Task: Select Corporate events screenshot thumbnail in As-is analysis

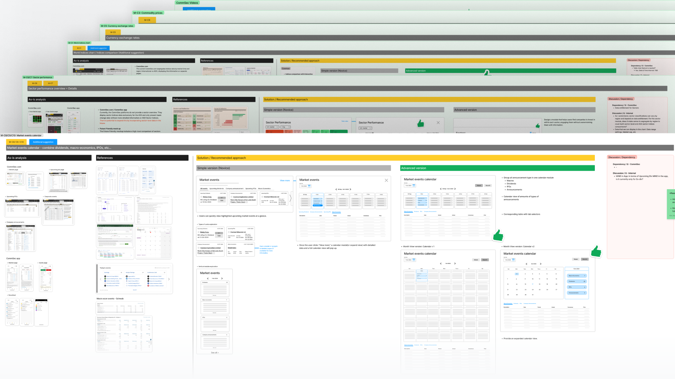Action: pos(58,212)
